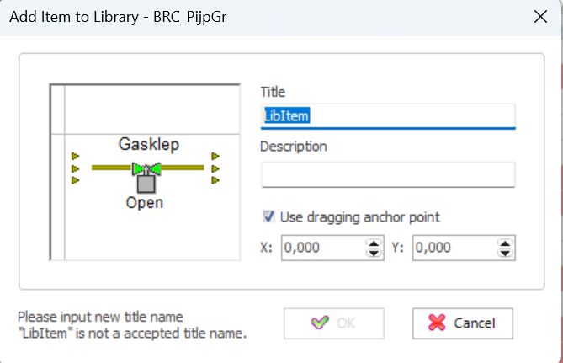Click the gray actuator box under valve

click(x=146, y=184)
